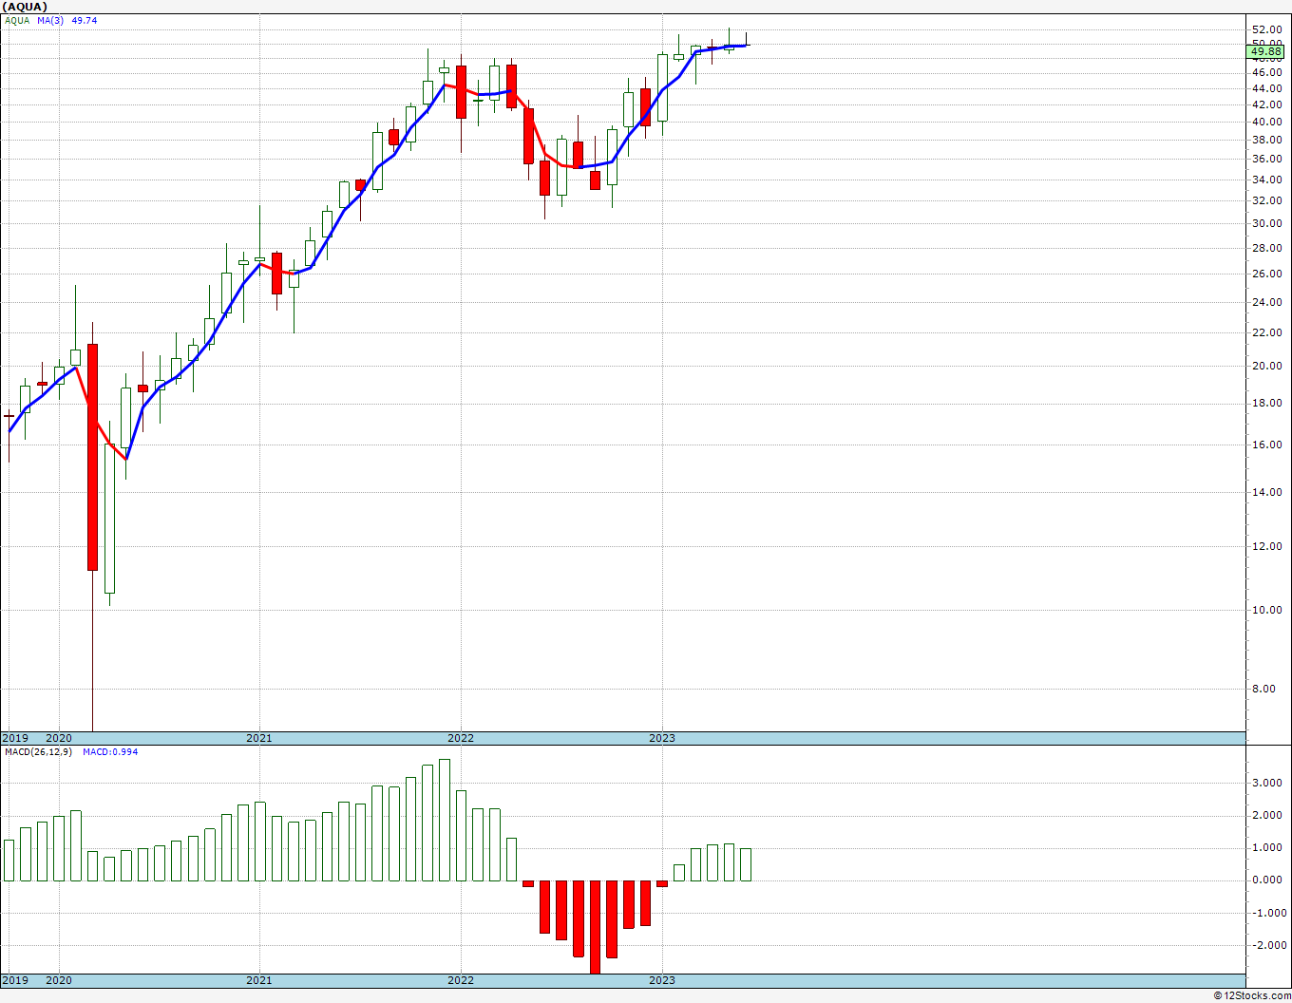Select 2020 on the price chart timeline
1292x1003 pixels.
(59, 738)
